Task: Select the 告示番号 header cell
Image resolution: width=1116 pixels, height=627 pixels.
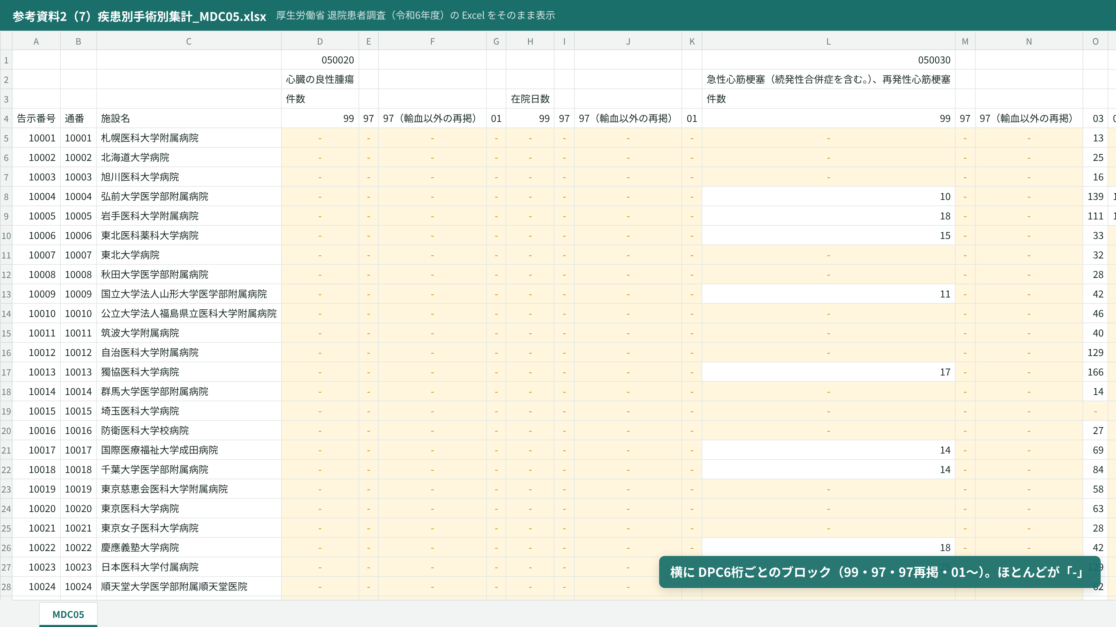Action: click(x=36, y=118)
